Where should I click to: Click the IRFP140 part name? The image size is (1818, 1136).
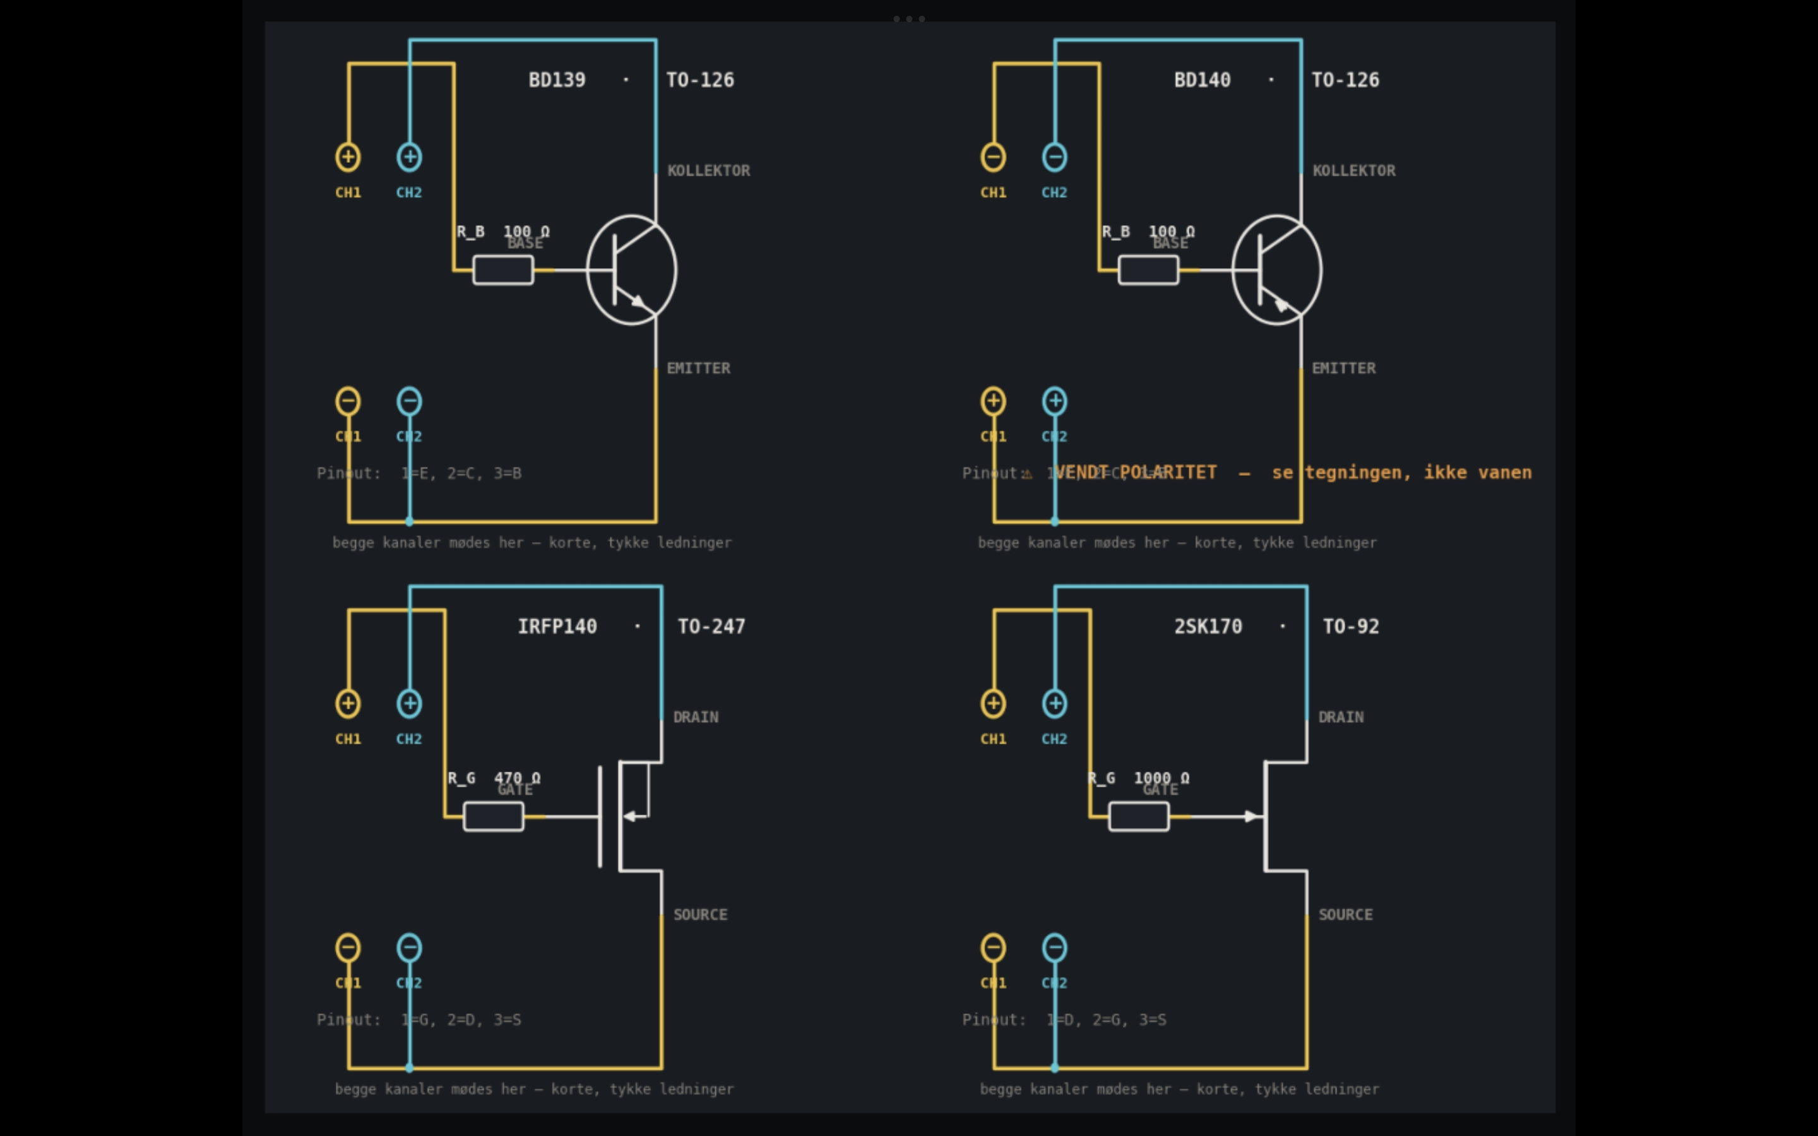click(557, 626)
